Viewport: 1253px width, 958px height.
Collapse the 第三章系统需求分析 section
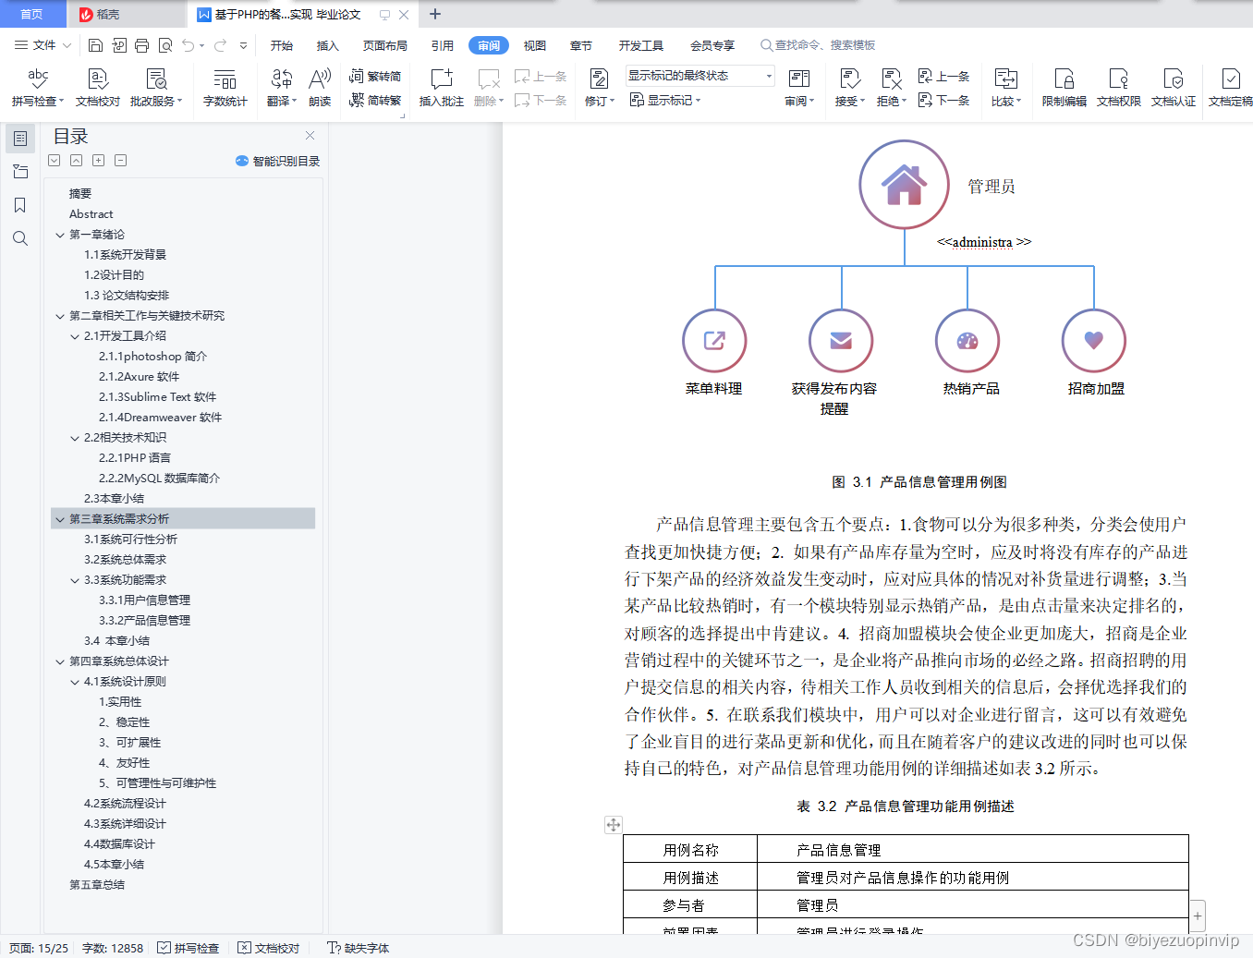coord(59,518)
